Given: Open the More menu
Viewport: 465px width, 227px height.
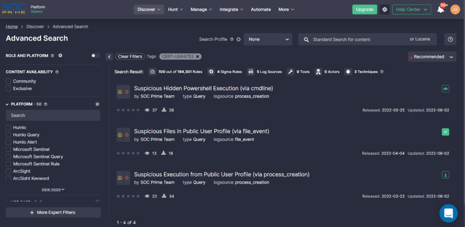Looking at the screenshot, I should click(286, 10).
